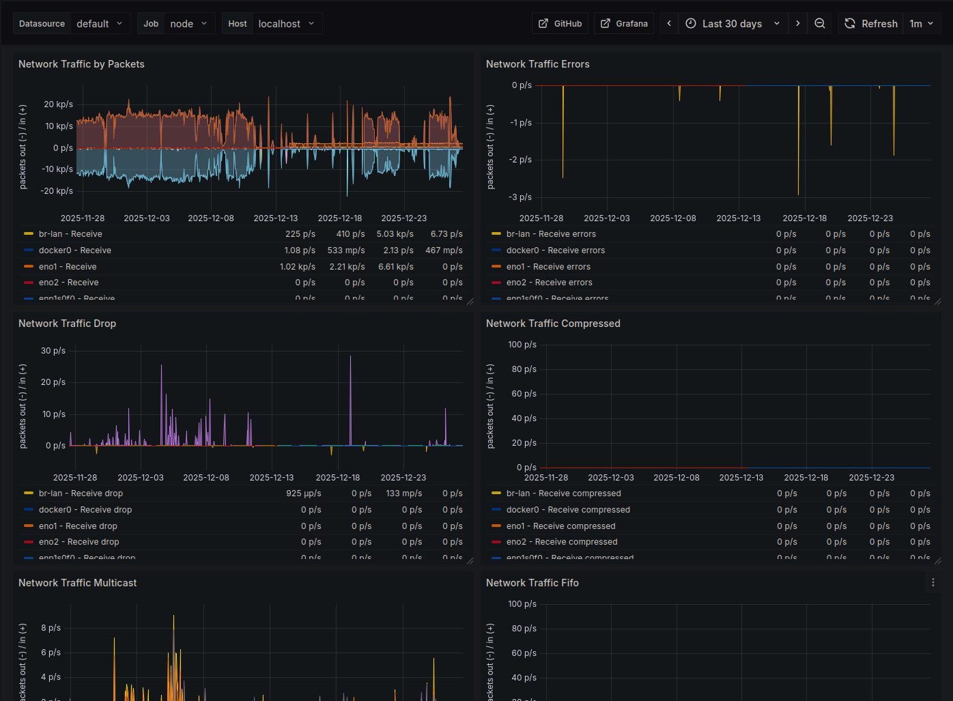The height and width of the screenshot is (701, 953).
Task: Click the Network Traffic Multicast panel title
Action: [77, 583]
